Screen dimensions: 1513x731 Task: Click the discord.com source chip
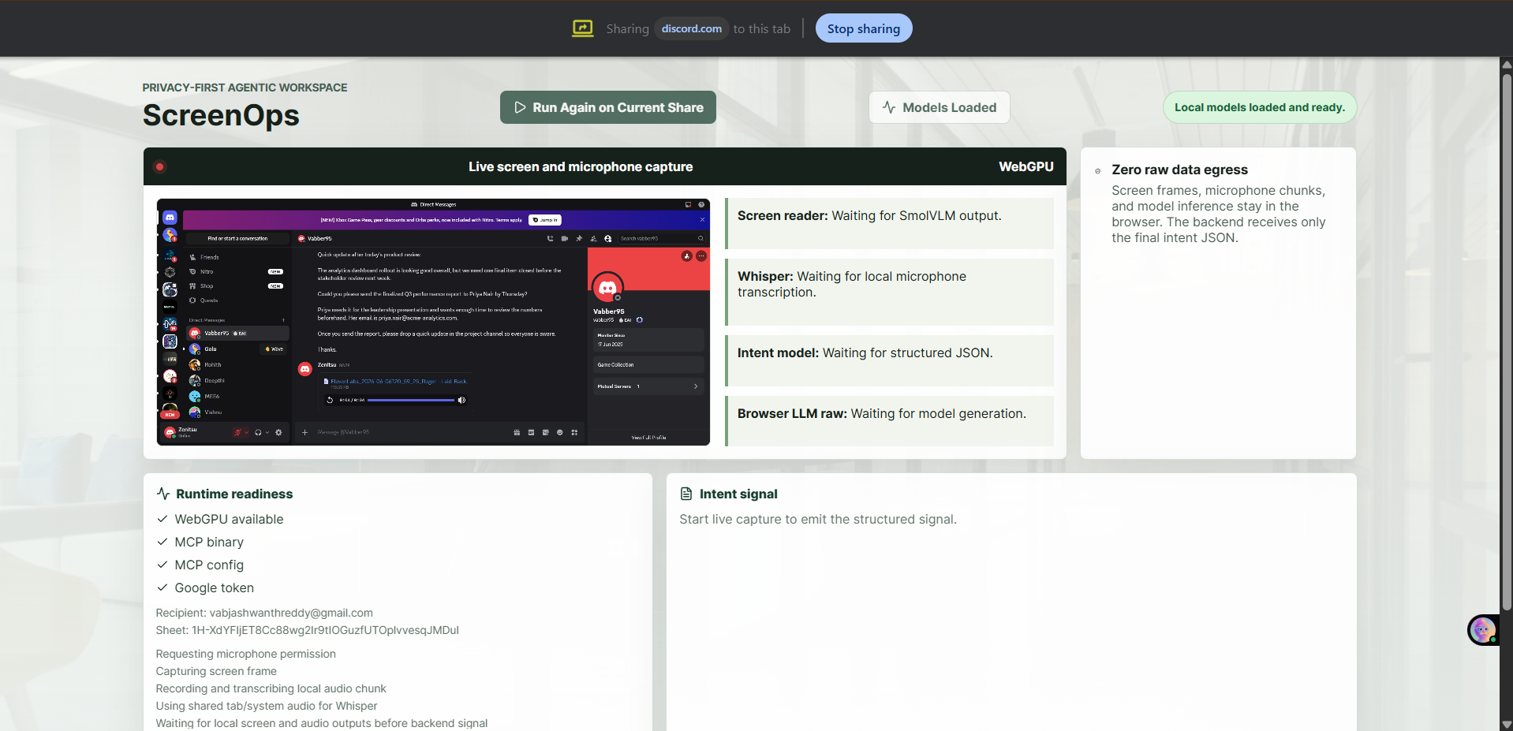[691, 28]
